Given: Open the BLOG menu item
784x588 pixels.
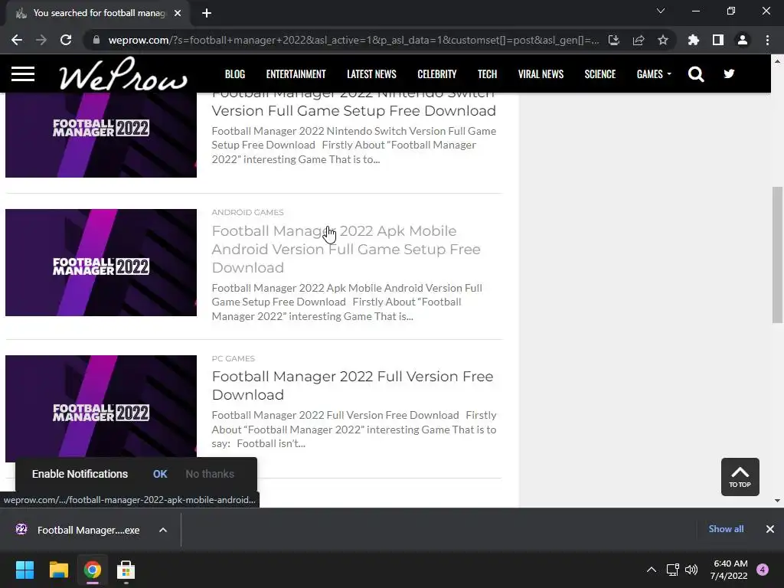Looking at the screenshot, I should [235, 74].
